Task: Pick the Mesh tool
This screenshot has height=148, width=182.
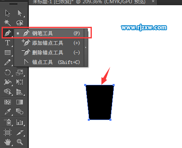Action: coord(8,102)
